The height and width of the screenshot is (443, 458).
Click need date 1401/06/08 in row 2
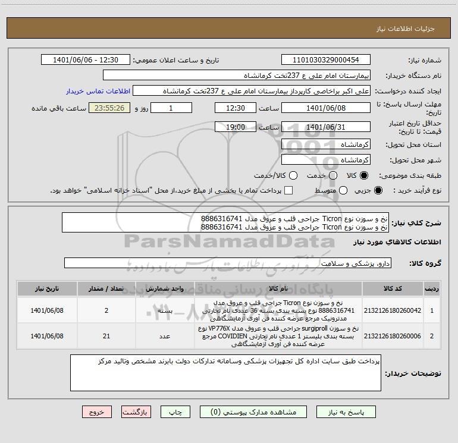click(x=47, y=336)
